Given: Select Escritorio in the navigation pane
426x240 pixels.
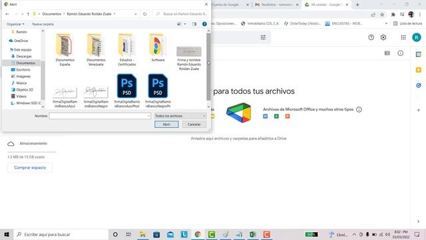Looking at the screenshot, I should pos(23,69).
